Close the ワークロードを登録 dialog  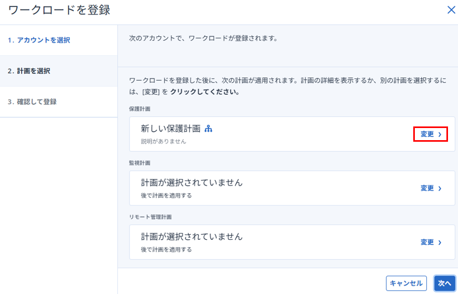click(x=451, y=10)
